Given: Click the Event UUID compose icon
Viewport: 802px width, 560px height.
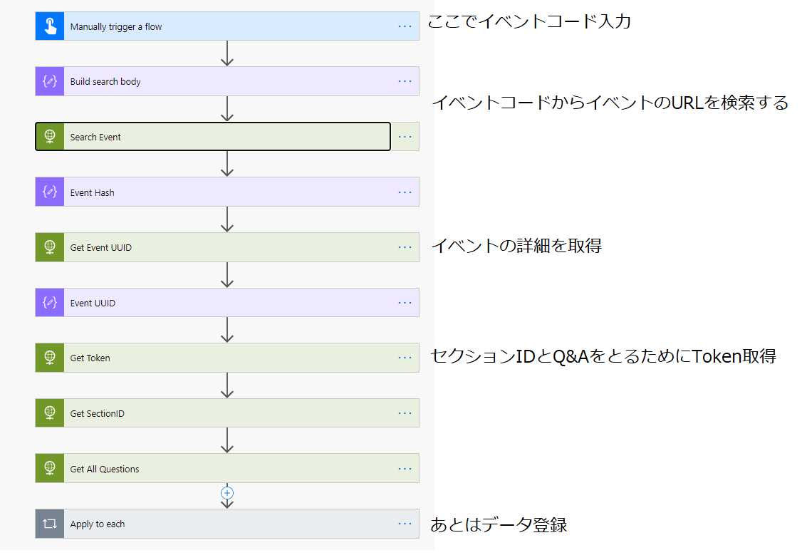Looking at the screenshot, I should 50,303.
